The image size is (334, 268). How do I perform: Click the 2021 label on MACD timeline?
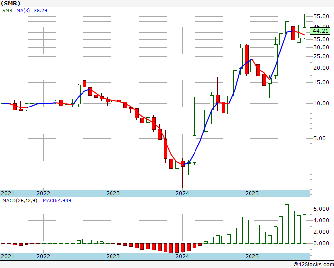point(8,256)
